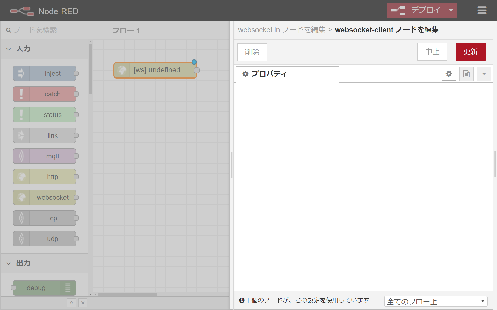Click the node settings gear icon
This screenshot has height=310, width=497.
coord(449,74)
